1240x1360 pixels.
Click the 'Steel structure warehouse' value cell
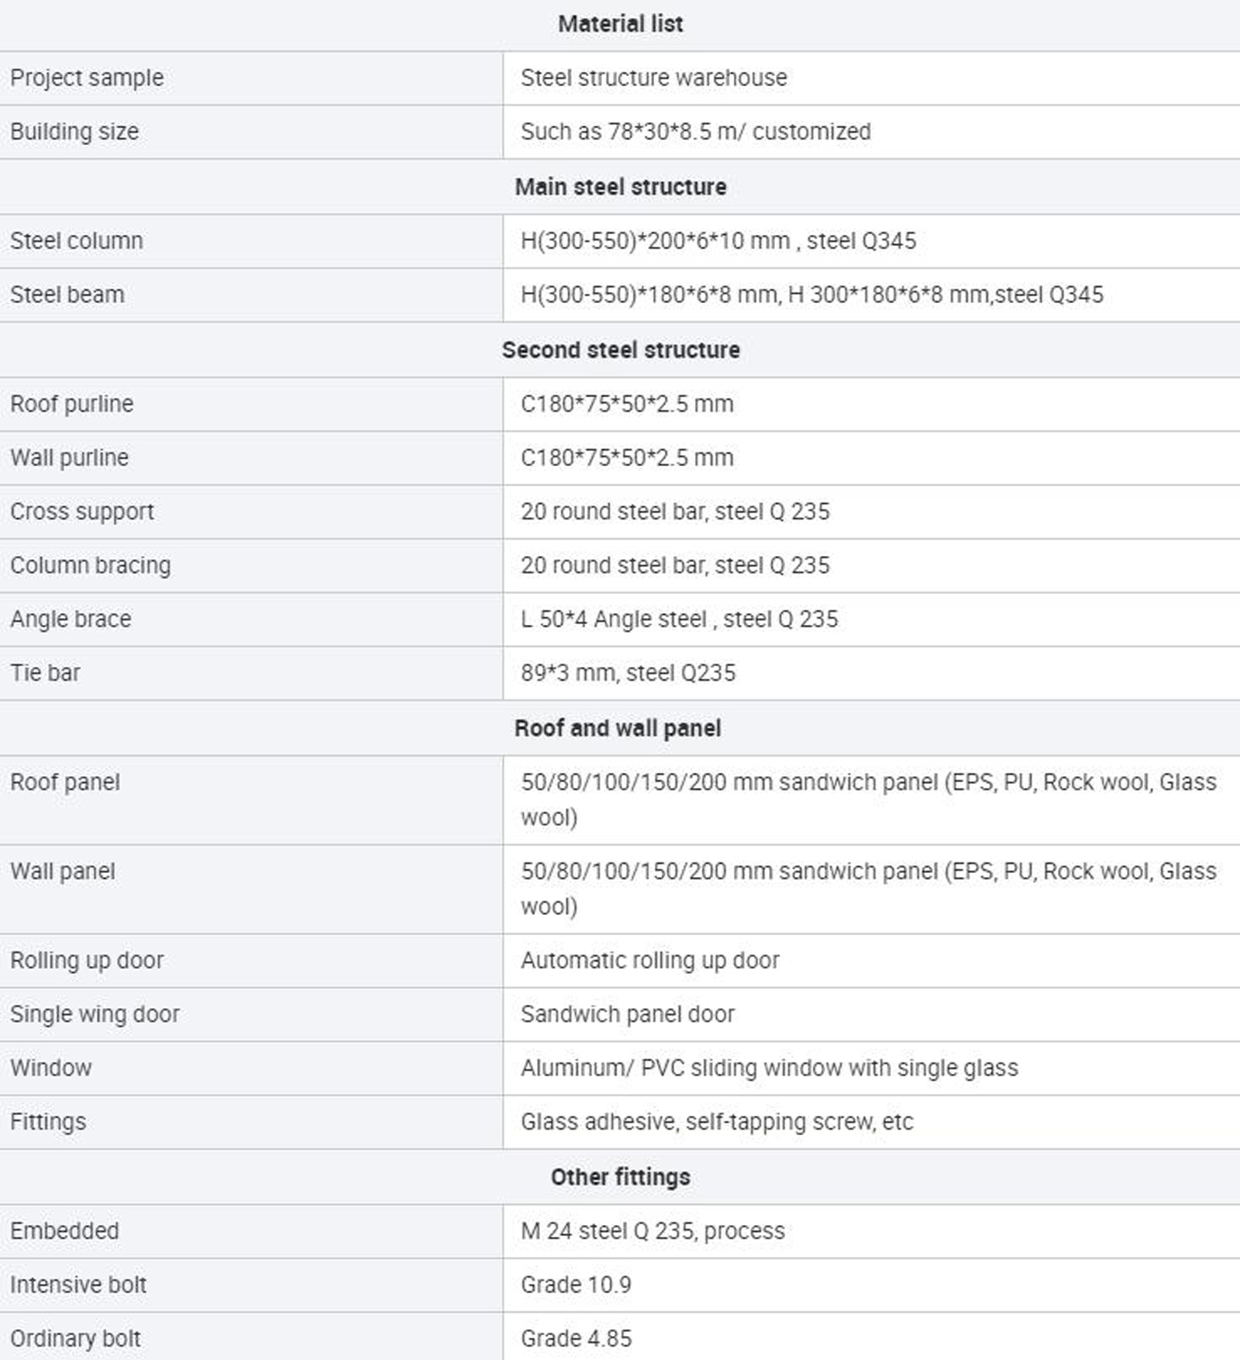[x=872, y=78]
